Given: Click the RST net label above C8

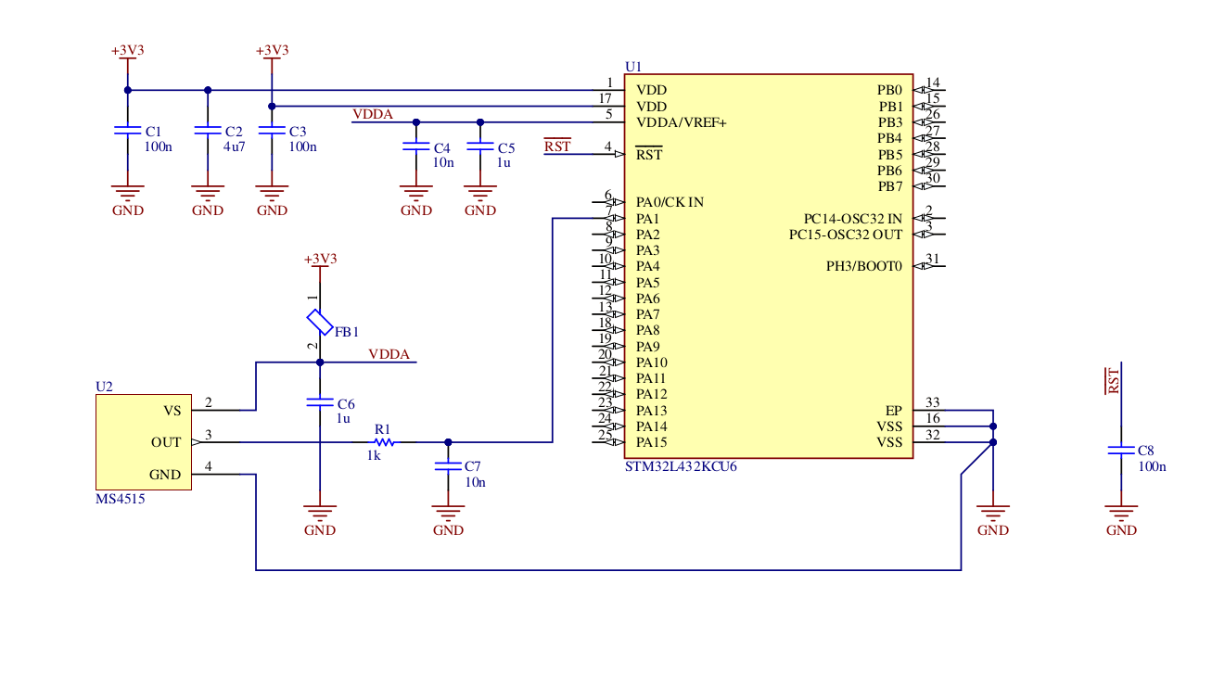Looking at the screenshot, I should 1114,381.
